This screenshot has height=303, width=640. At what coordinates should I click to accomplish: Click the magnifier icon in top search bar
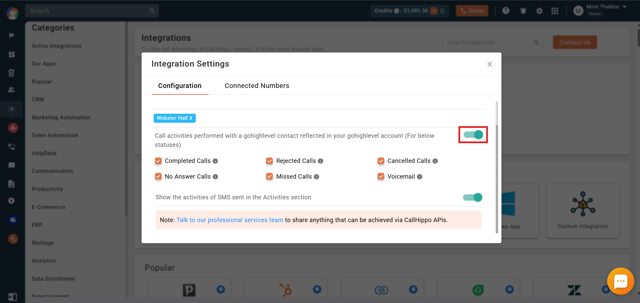(x=152, y=11)
